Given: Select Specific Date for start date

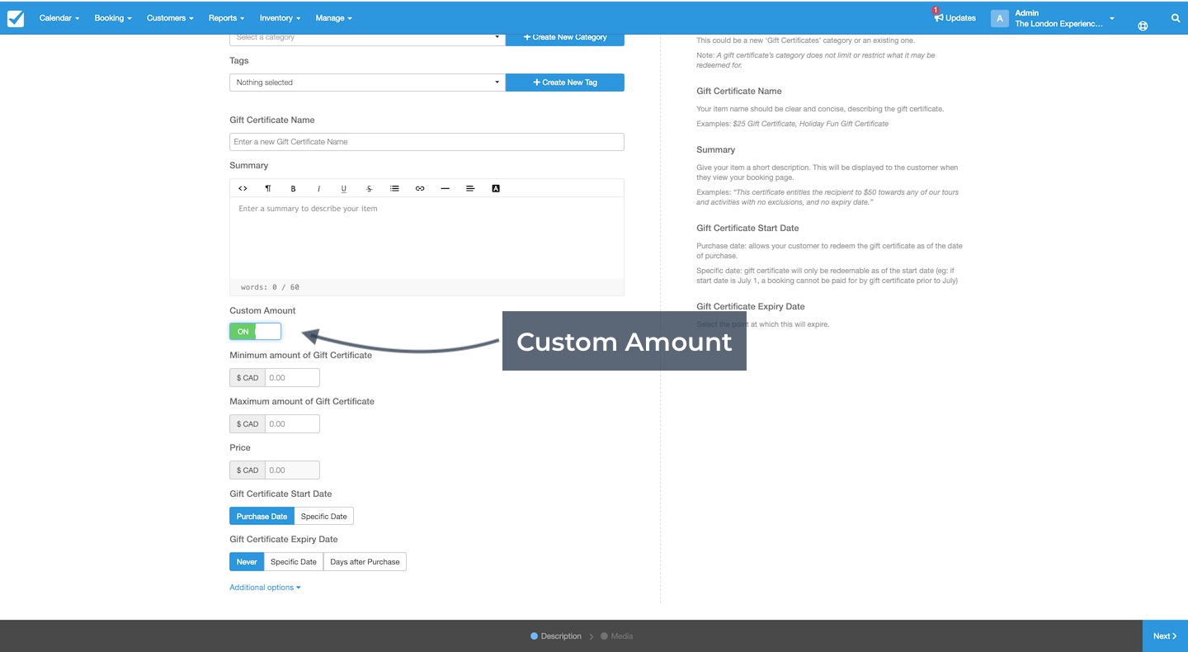Looking at the screenshot, I should click(323, 516).
